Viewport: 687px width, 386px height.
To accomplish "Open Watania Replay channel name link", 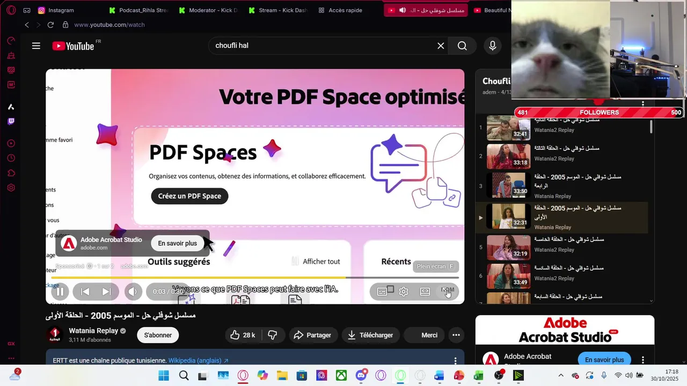I will pos(92,331).
